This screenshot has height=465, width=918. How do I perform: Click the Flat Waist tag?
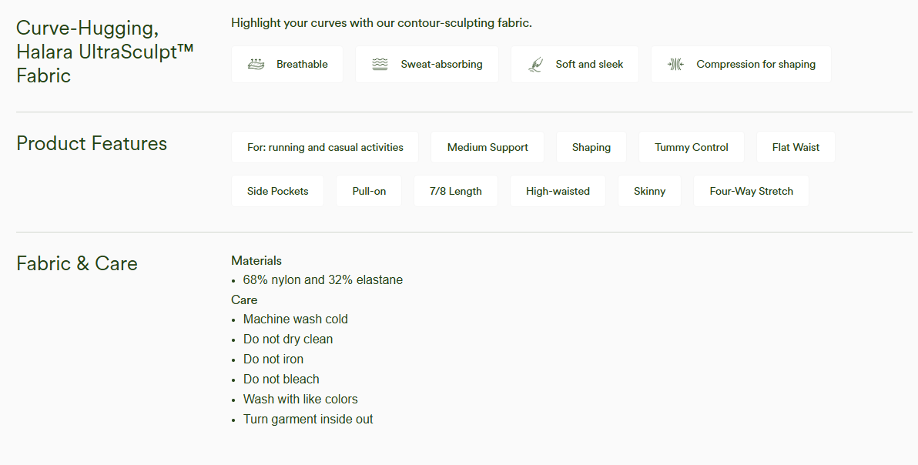pyautogui.click(x=796, y=147)
